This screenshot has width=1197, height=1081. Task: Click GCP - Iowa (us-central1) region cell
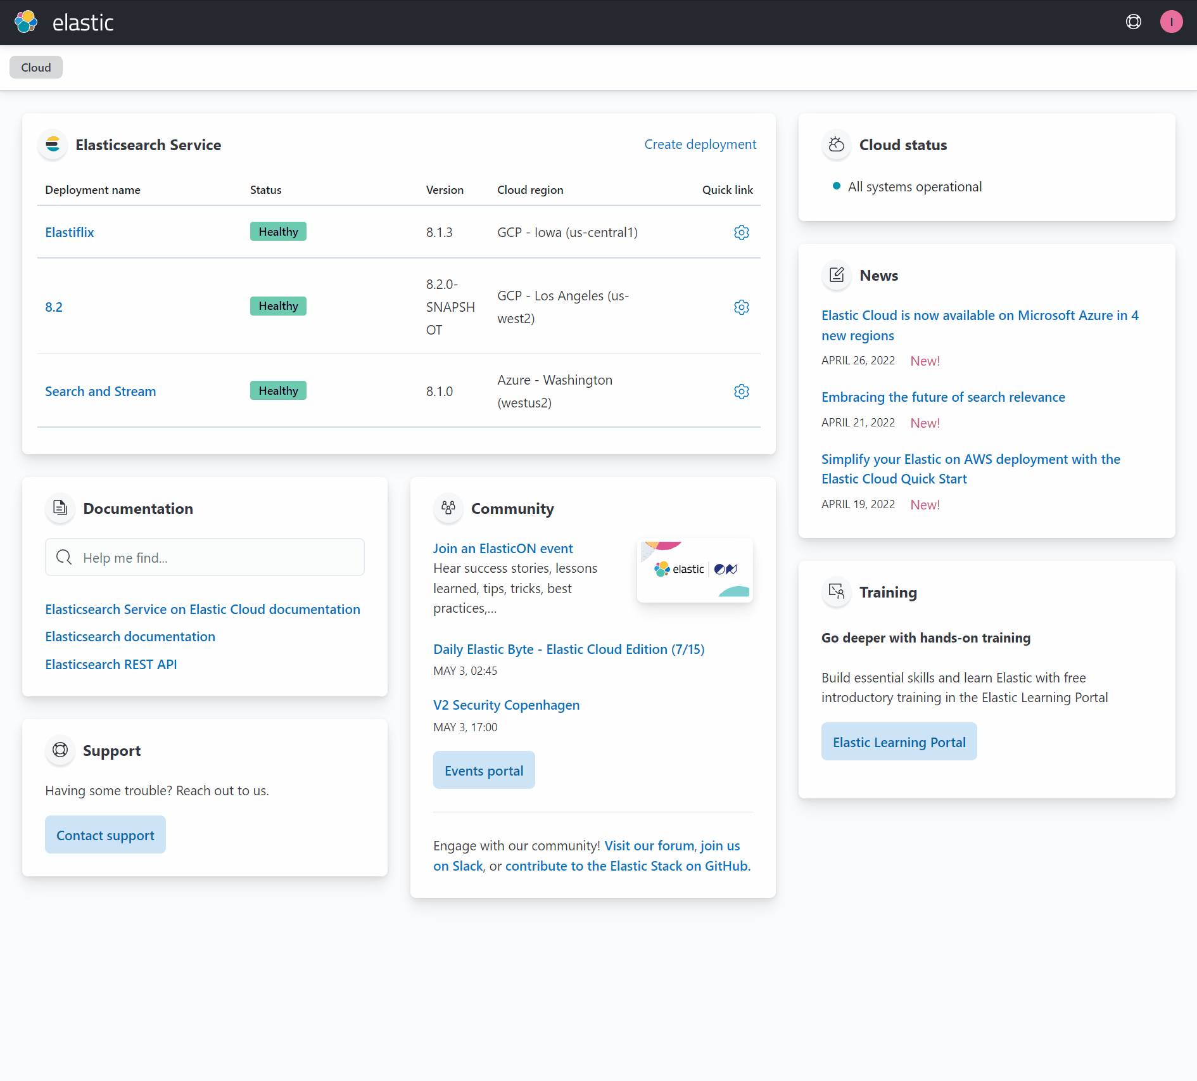click(x=567, y=233)
